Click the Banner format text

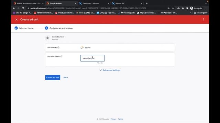click(x=88, y=47)
